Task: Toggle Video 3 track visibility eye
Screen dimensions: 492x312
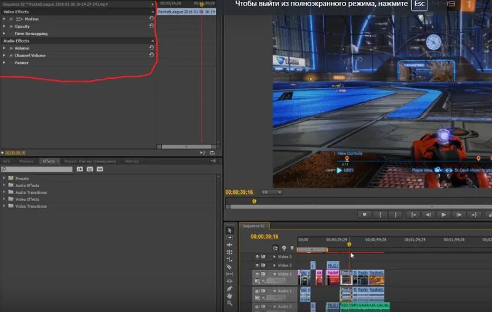Action: pyautogui.click(x=257, y=257)
